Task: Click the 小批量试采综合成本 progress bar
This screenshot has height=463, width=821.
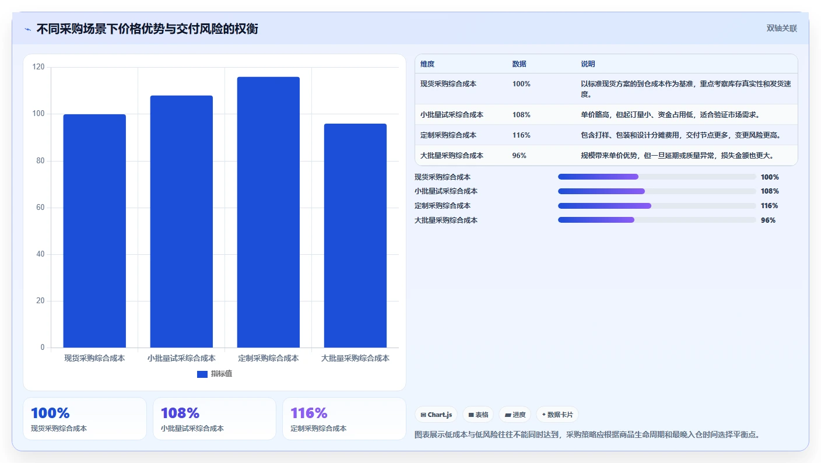Action: 657,191
